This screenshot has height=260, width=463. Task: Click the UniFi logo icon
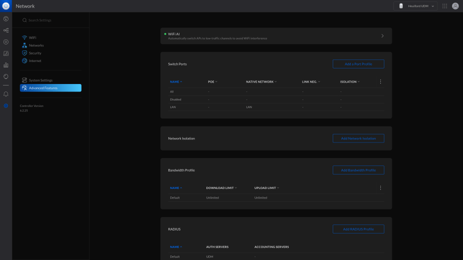(x=6, y=6)
